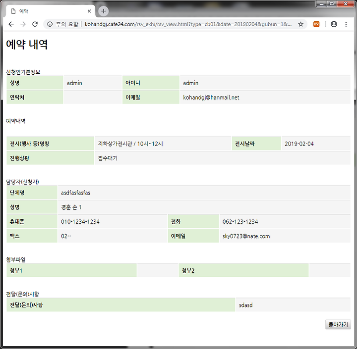Reload the reservation page

(35, 24)
